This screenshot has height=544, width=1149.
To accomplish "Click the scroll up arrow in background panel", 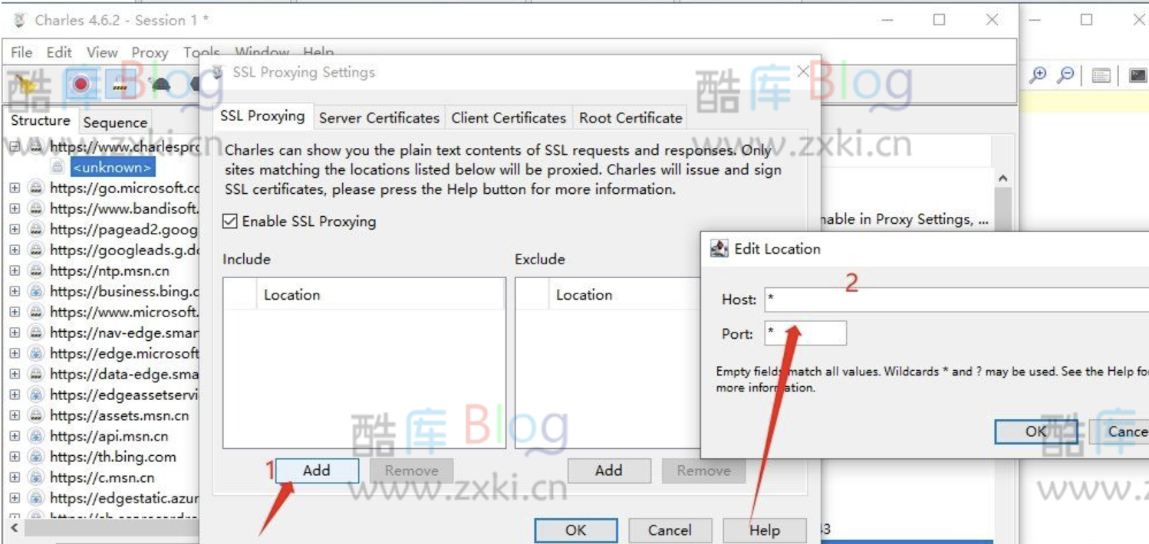I will [x=1002, y=178].
